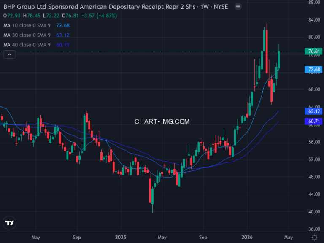The image size is (324, 243).
Task: Click the 60.71 price axis label
Action: point(313,121)
